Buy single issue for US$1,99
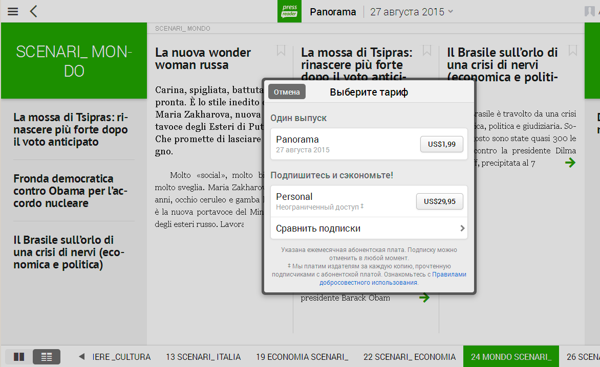 (x=441, y=145)
